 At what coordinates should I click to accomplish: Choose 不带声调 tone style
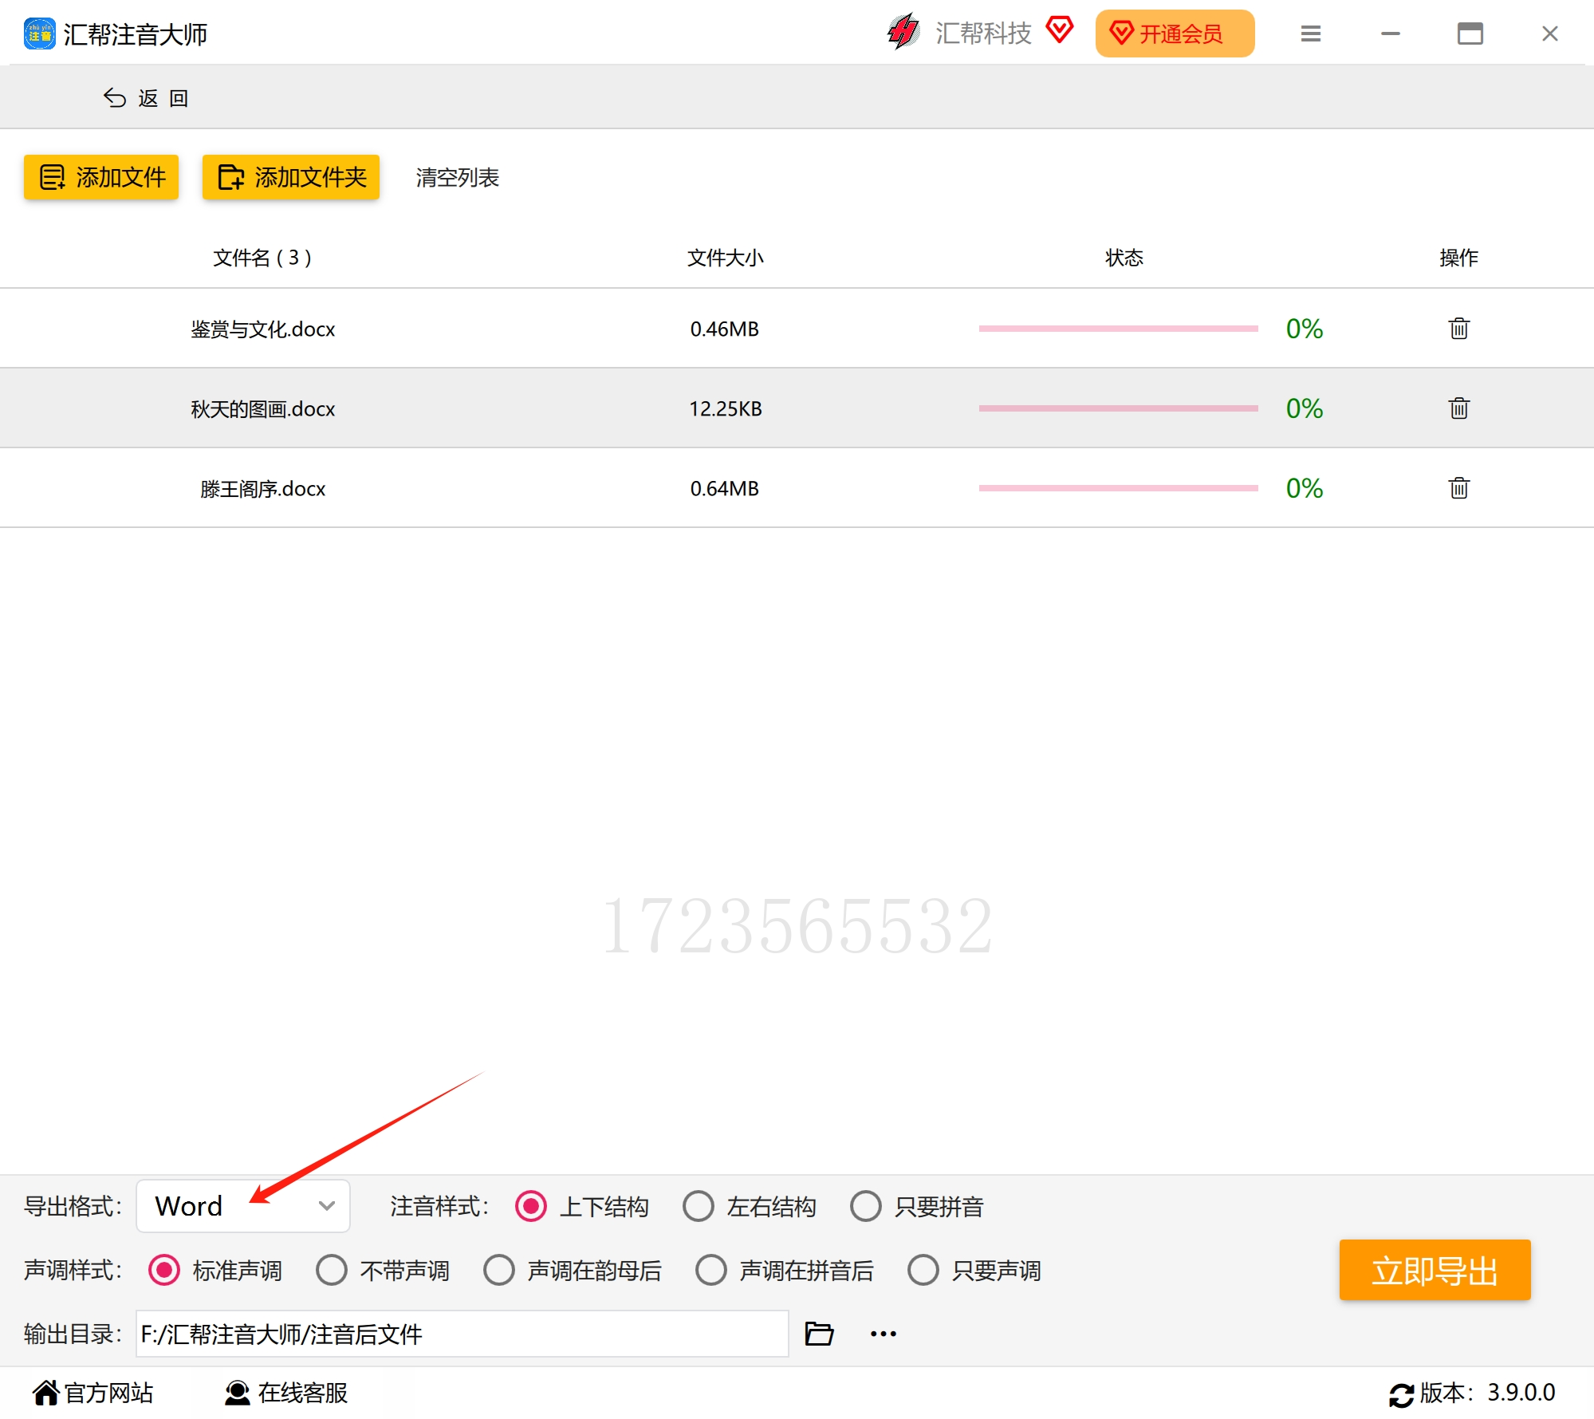[x=383, y=1270]
